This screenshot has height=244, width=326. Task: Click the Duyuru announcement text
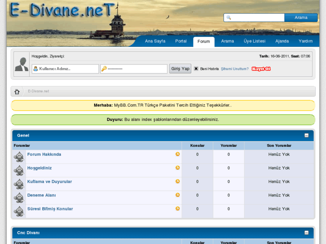coord(163,120)
